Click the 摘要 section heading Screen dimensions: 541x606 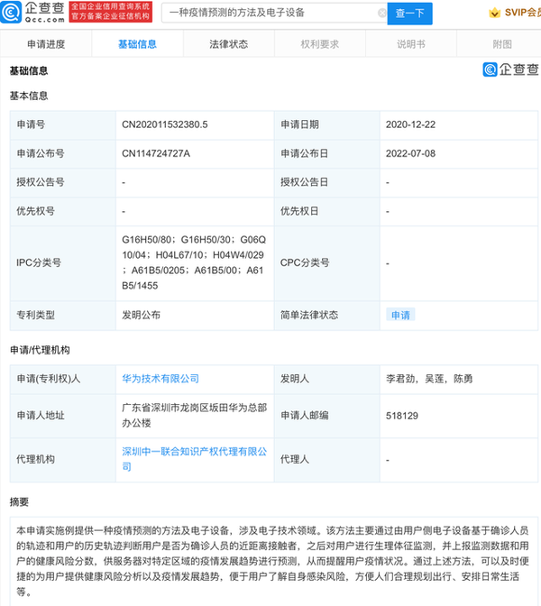point(19,502)
